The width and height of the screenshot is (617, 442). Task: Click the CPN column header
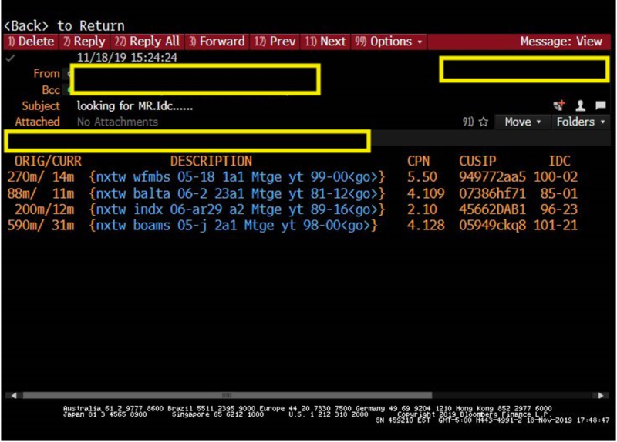point(418,161)
